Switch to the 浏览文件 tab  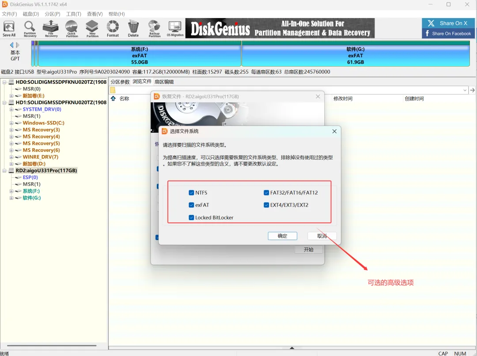(142, 82)
